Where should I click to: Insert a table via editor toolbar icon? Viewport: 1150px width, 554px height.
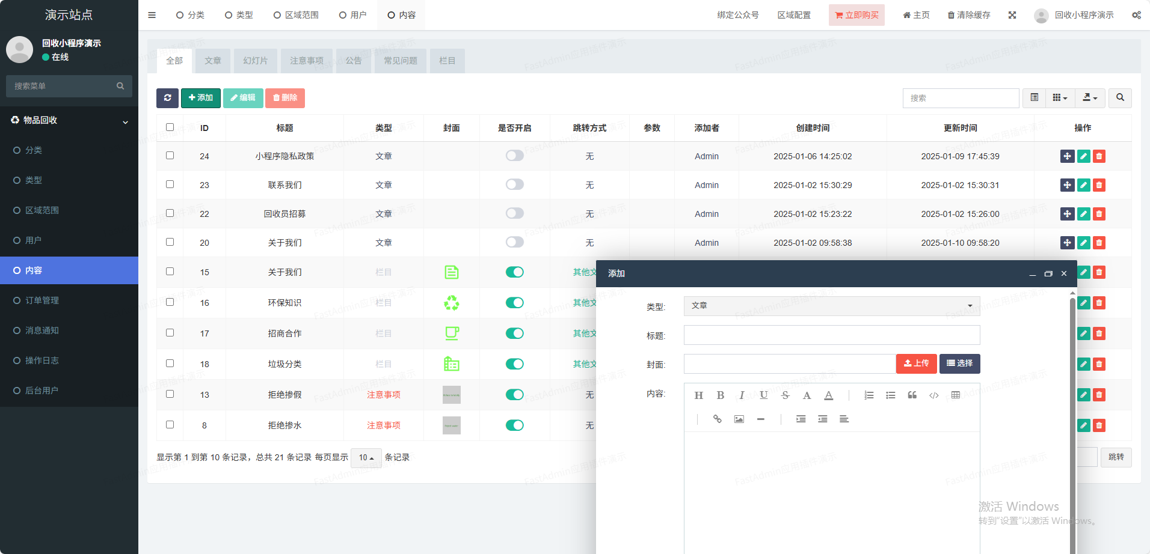click(x=955, y=395)
